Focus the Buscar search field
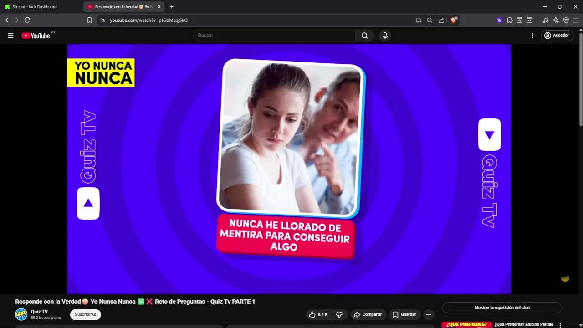 [x=274, y=36]
